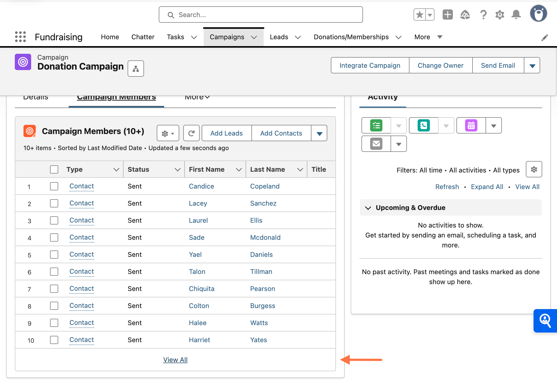Refresh the Campaign Members list
This screenshot has width=557, height=384.
tap(191, 133)
